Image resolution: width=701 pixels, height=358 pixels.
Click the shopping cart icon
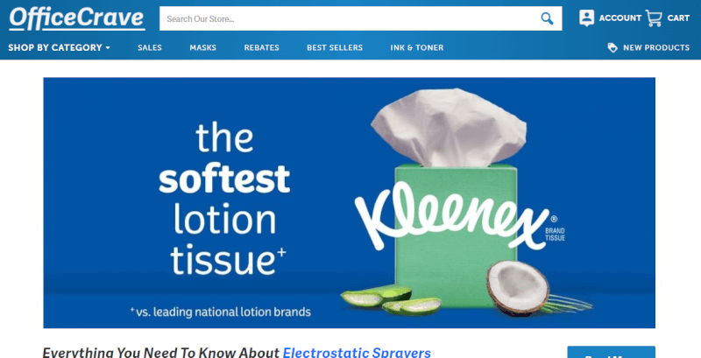654,18
